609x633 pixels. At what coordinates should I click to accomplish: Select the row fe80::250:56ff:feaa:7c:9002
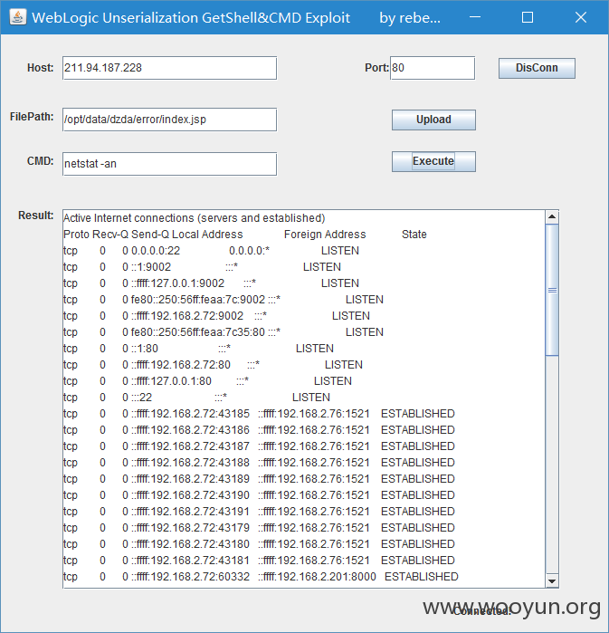pos(224,300)
